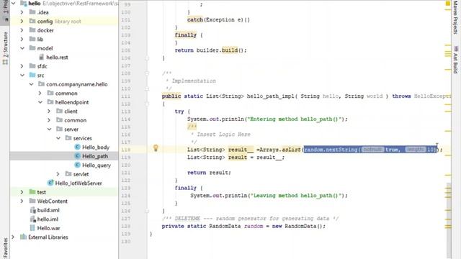Viewport: 461px width, 259px height.
Task: Select the Hello_query class
Action: pos(97,165)
